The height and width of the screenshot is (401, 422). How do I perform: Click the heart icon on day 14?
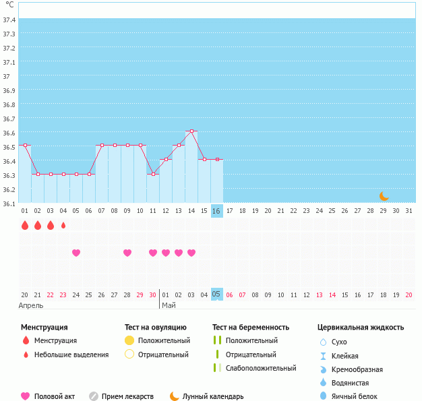click(x=191, y=253)
